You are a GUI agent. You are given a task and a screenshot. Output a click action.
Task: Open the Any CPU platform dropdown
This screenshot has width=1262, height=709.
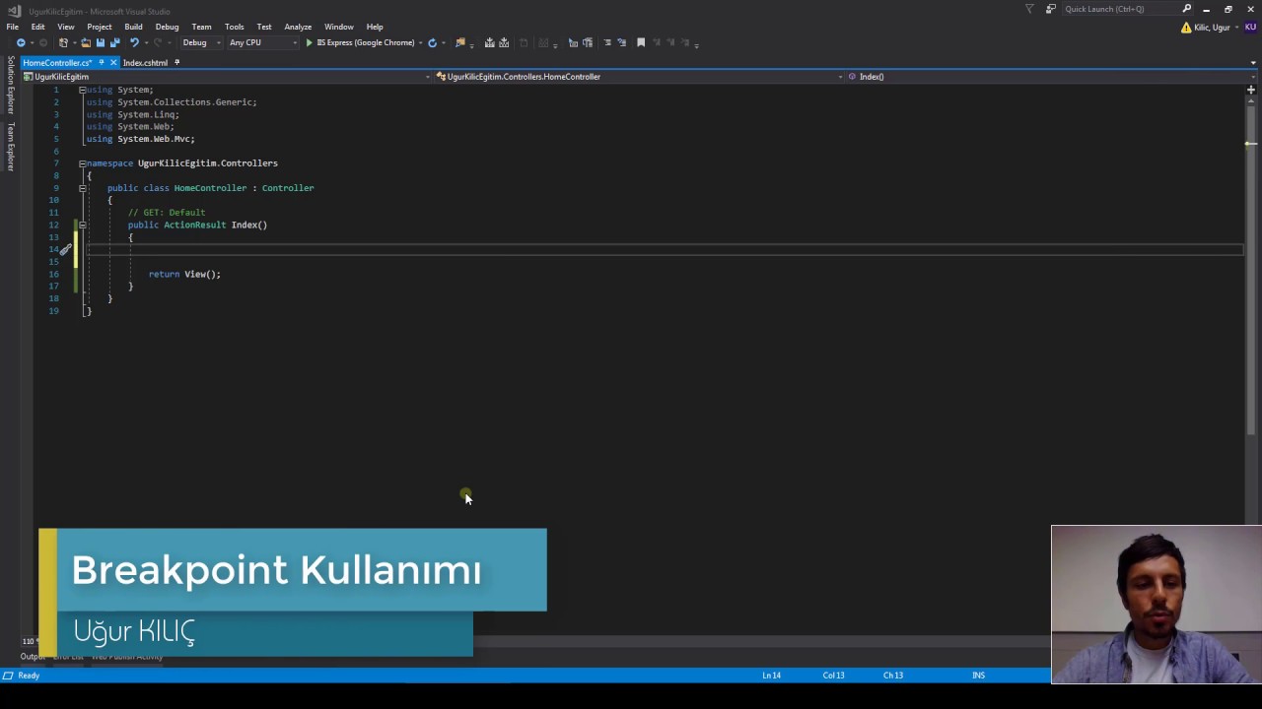262,42
